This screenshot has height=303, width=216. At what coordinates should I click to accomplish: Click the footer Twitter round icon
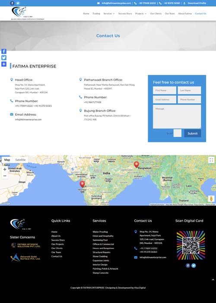pos(194,265)
